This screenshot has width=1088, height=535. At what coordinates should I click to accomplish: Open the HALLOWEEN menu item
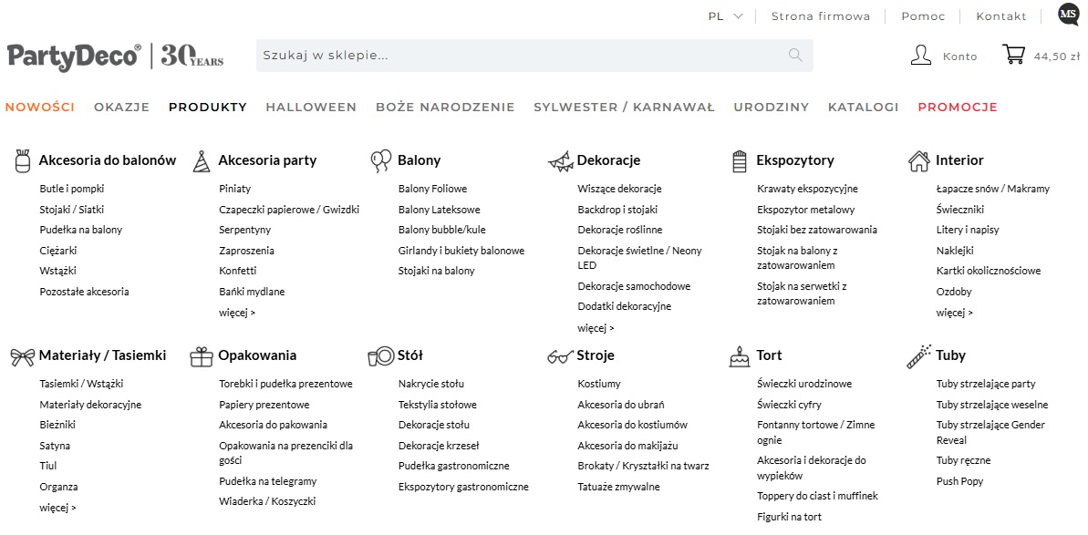pos(311,107)
